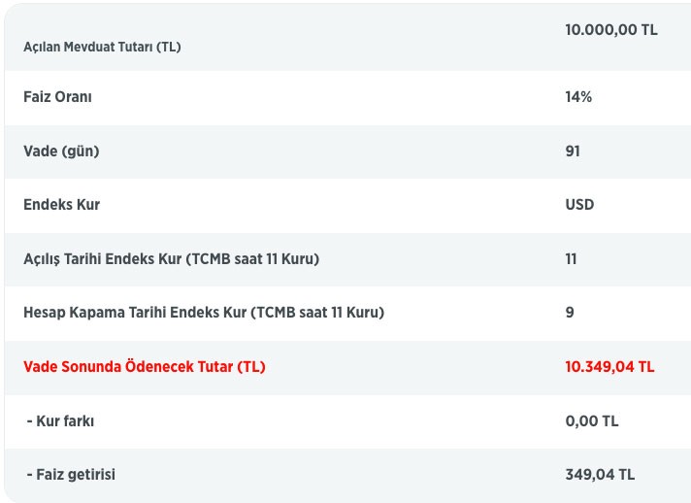Viewport: 691px width, 503px height.
Task: Select the closing index rate value 9
Action: [570, 313]
